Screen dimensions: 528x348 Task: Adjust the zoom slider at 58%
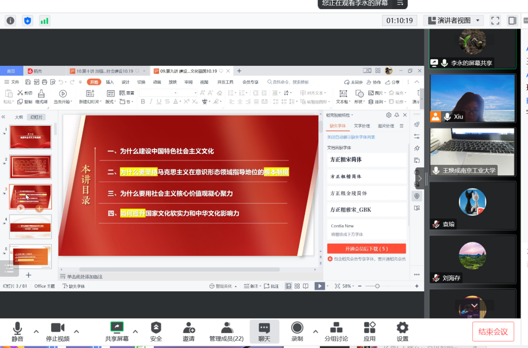(377, 286)
